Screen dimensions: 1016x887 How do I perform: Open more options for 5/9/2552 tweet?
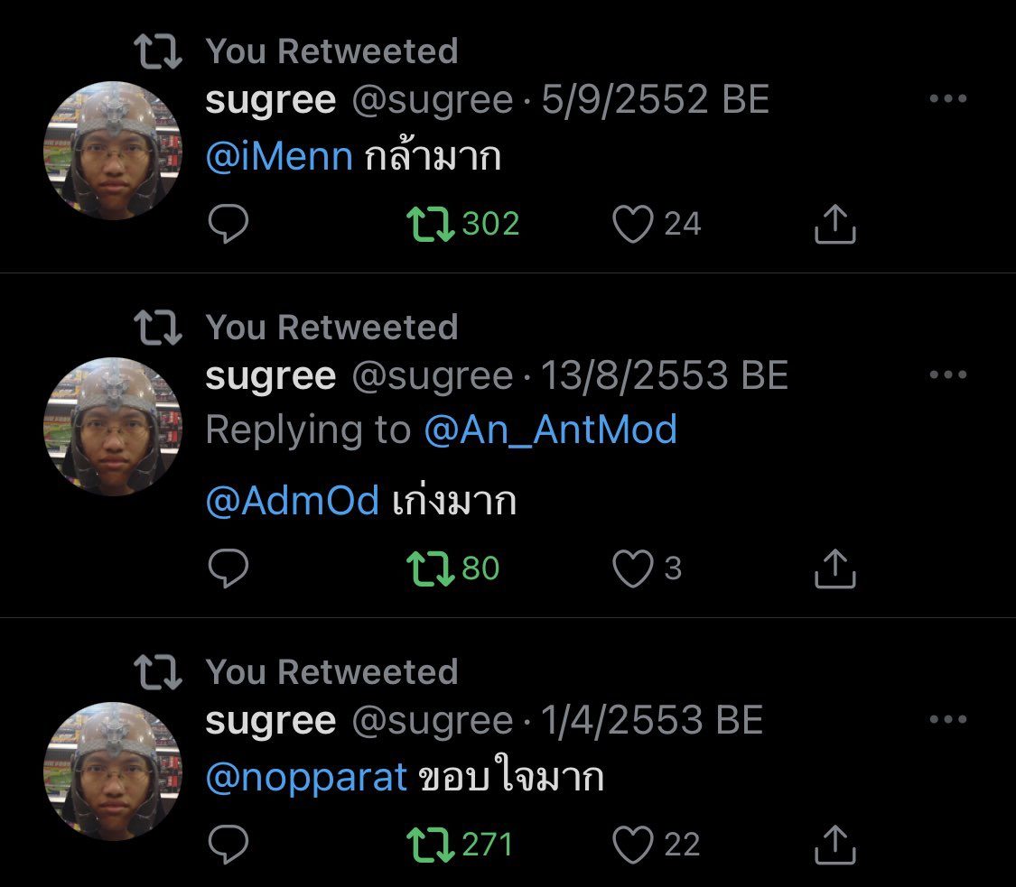click(x=947, y=99)
